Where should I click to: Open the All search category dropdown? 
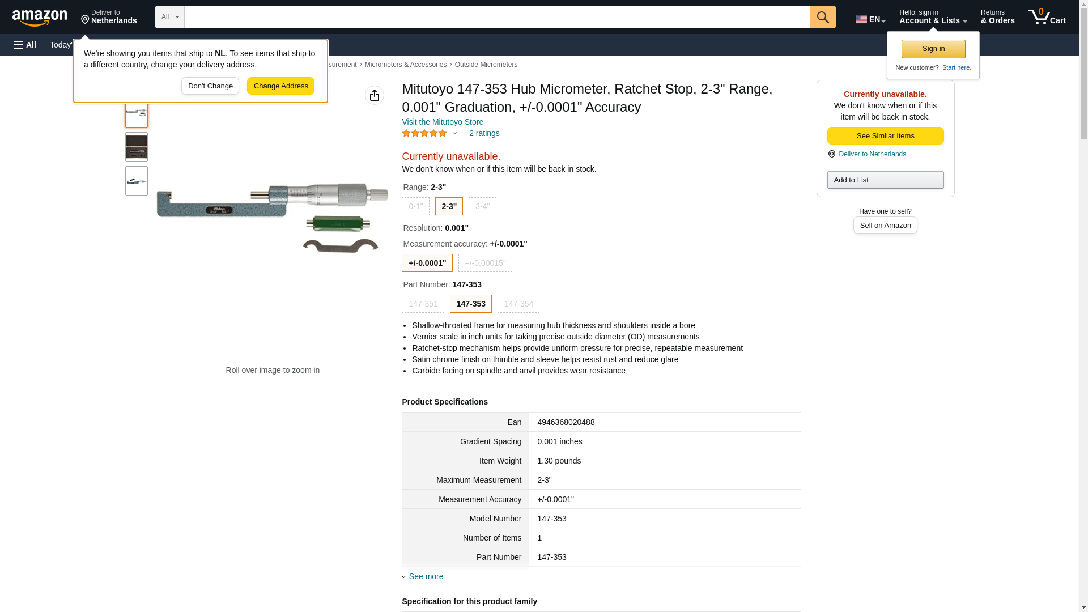tap(169, 17)
